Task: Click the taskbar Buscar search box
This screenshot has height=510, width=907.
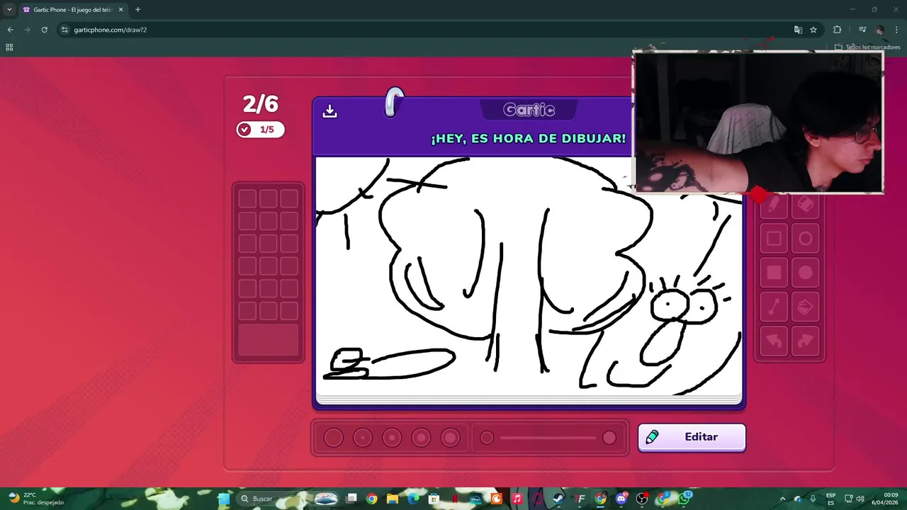Action: [x=287, y=499]
